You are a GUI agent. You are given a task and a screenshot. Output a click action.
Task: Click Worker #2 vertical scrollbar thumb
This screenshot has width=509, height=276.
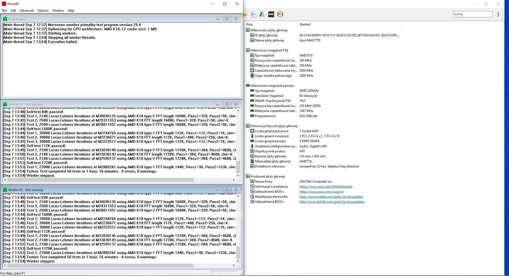click(x=238, y=252)
